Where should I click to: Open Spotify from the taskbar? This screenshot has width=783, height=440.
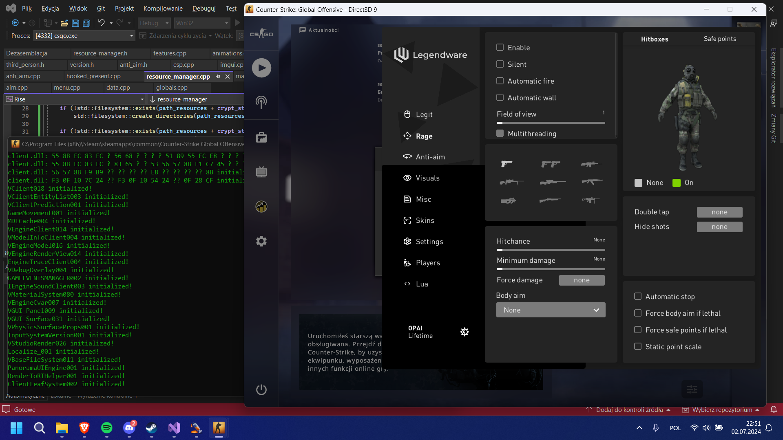pyautogui.click(x=107, y=428)
